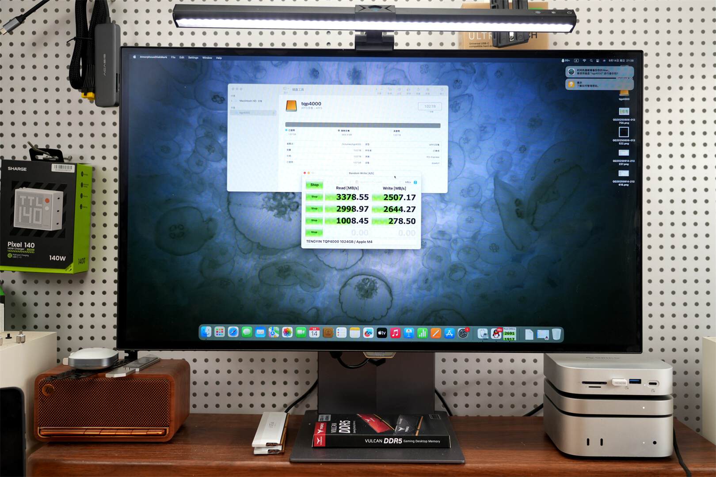Click AmorphousDiskMark's live speed Dock icon
716x477 pixels.
tap(510, 334)
